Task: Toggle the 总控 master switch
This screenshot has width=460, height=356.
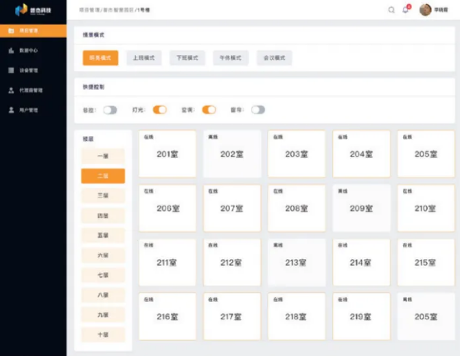Action: [110, 110]
